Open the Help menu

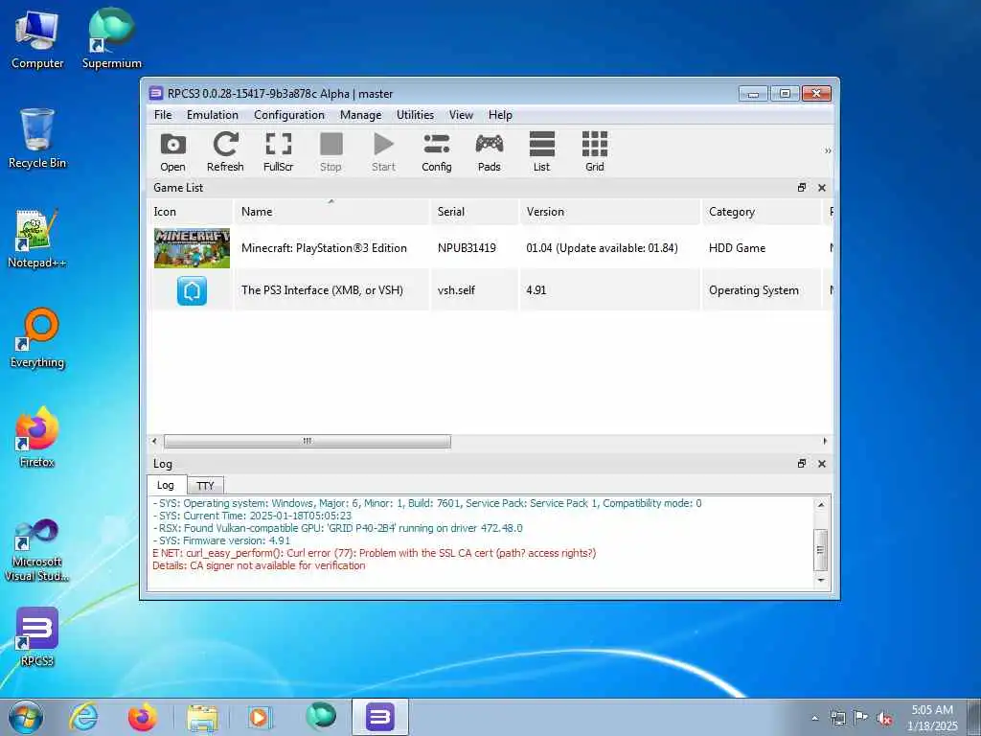(x=500, y=115)
